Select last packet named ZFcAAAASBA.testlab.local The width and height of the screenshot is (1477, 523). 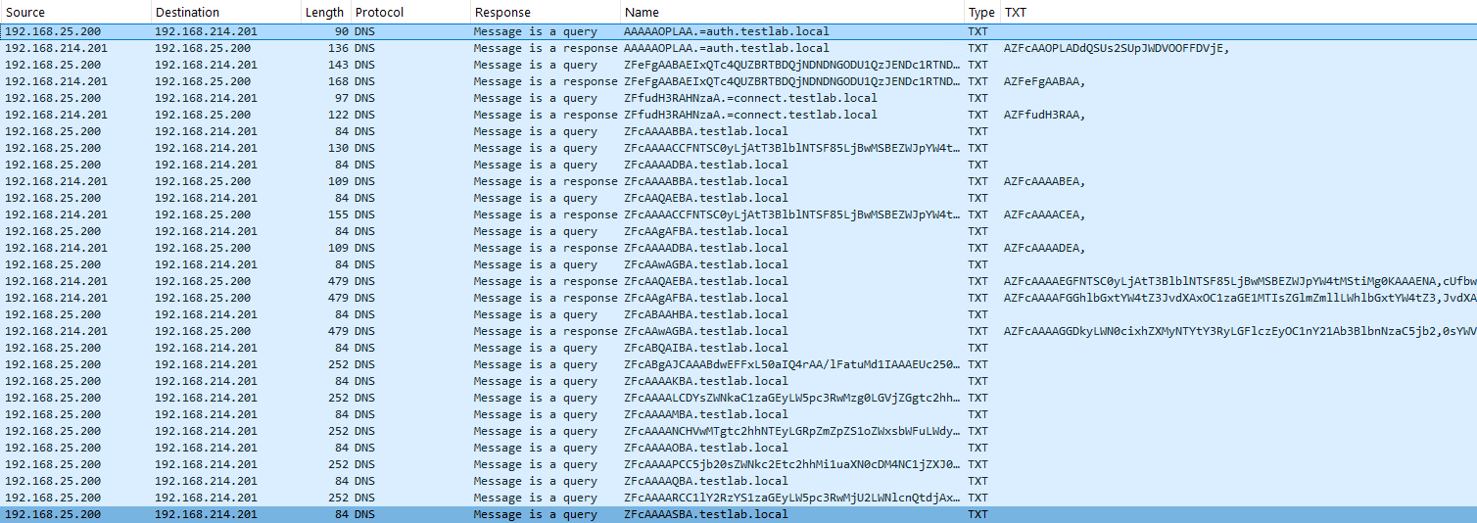pyautogui.click(x=738, y=514)
